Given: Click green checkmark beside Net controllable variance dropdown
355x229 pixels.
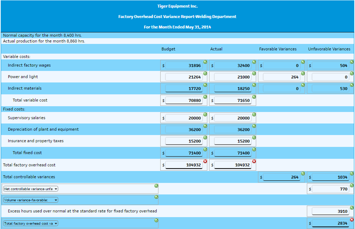Looking at the screenshot, I should click(156, 186).
